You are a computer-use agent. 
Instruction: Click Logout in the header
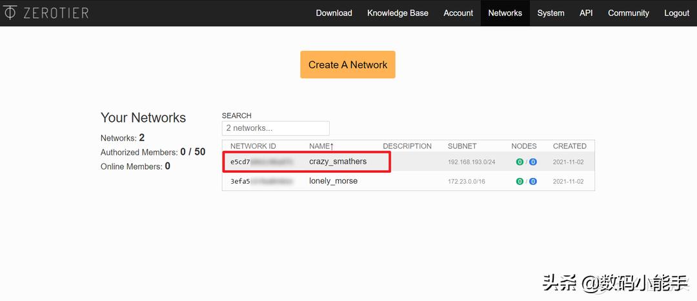(x=676, y=13)
